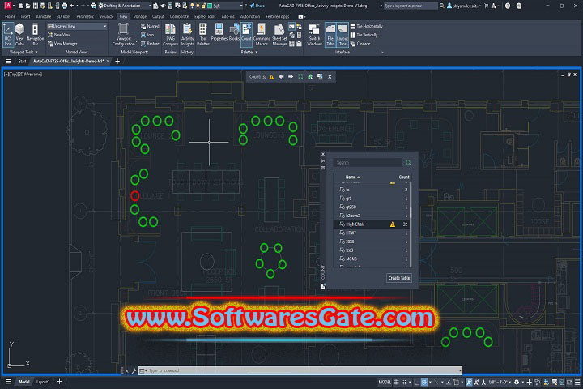Open the Express Tools ribbon tab
583x389 pixels.
click(205, 16)
